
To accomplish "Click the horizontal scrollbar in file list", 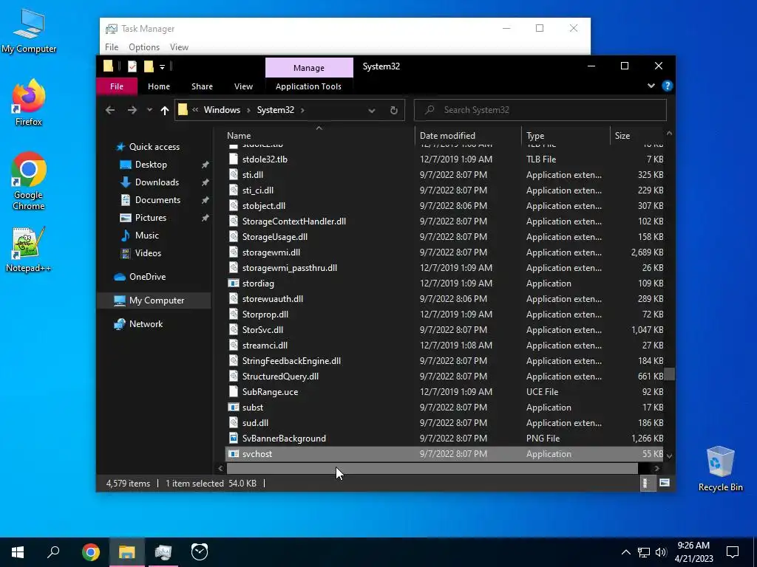I will 432,468.
